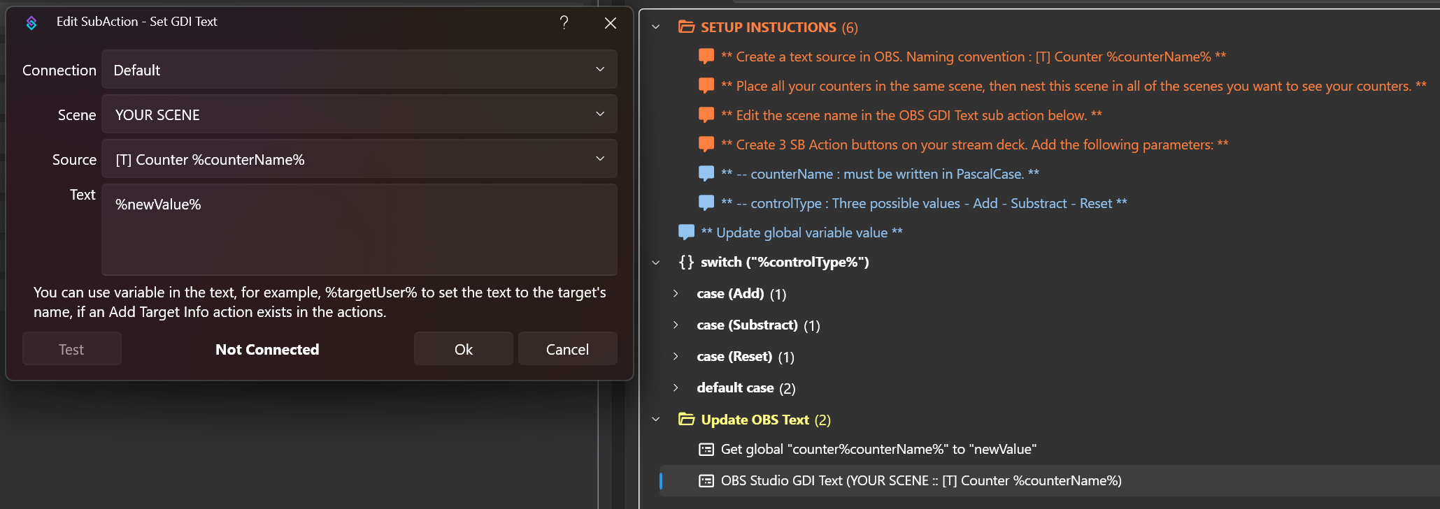The image size is (1440, 509).
Task: Click the orange comment icon for Create text source
Action: point(706,57)
